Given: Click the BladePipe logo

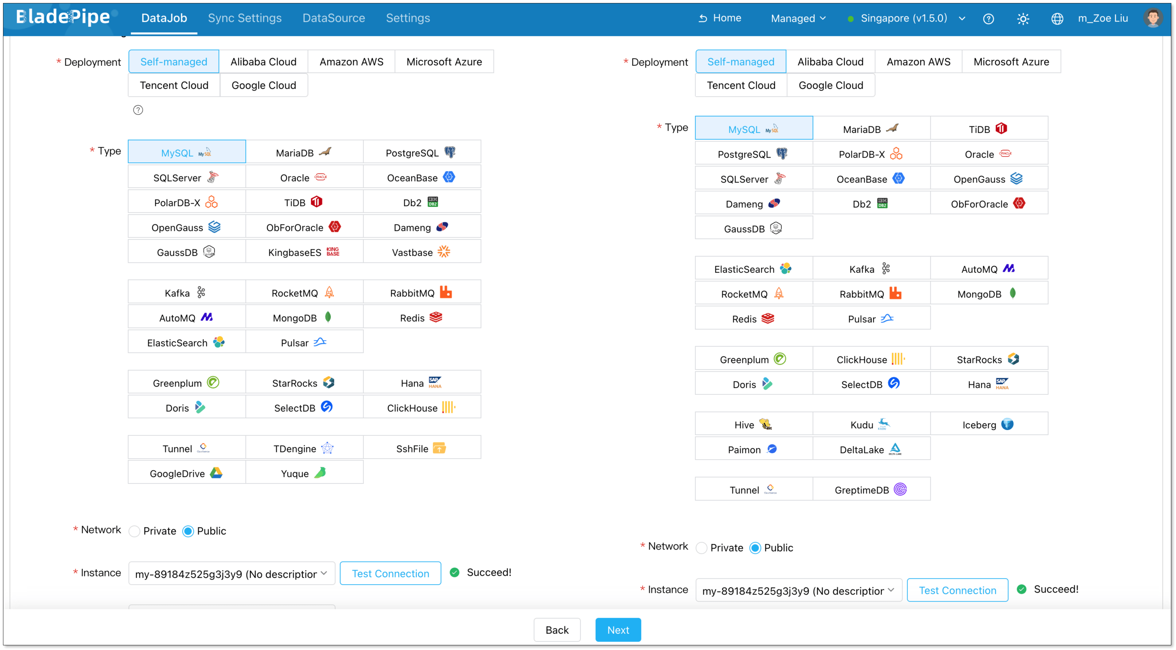Looking at the screenshot, I should [63, 17].
